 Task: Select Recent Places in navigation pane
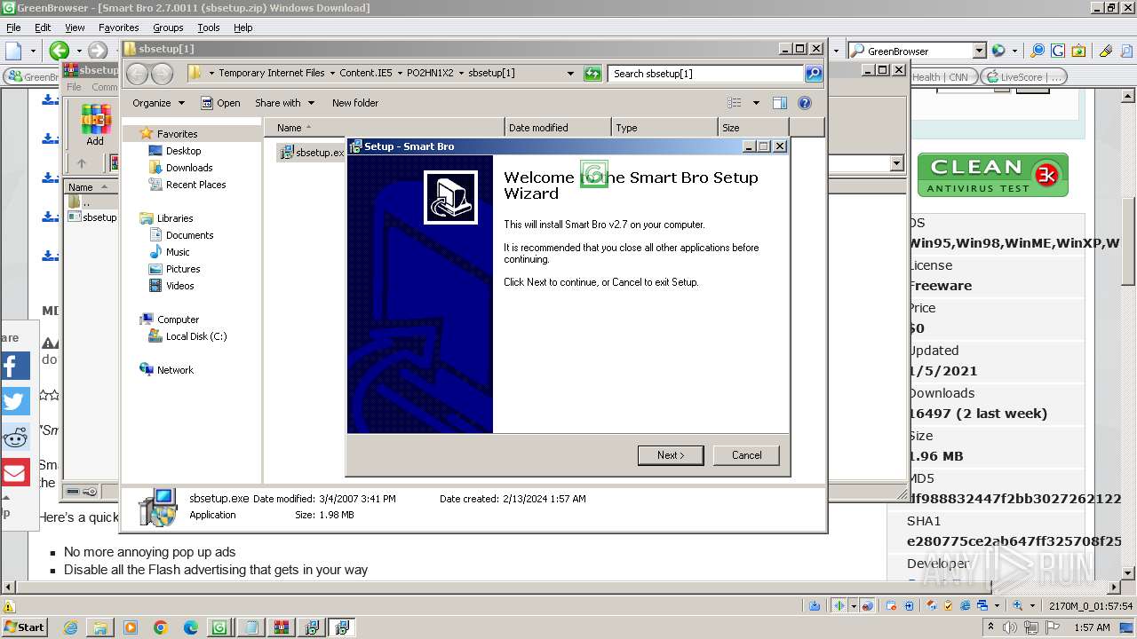pos(195,185)
